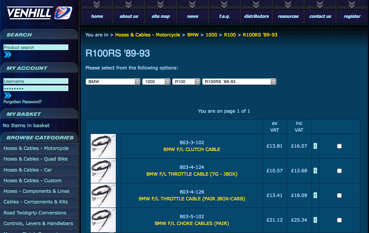Click the quantity field for B03-5-102
Viewport: 369px width, 233px height.
tap(315, 220)
